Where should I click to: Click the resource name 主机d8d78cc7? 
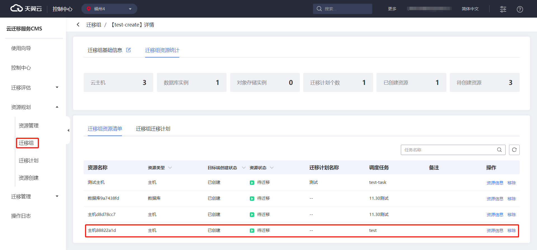(x=102, y=215)
